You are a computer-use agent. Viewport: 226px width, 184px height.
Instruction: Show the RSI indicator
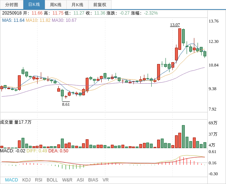click(39, 180)
